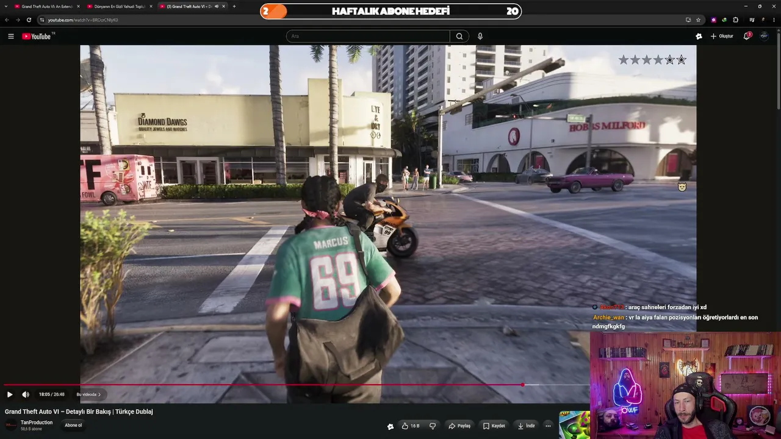Bookmark this page with the star
Viewport: 781px width, 439px height.
click(x=699, y=20)
